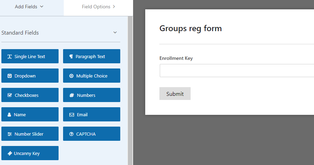Image resolution: width=314 pixels, height=165 pixels.
Task: Select the Groups reg form title
Action: (190, 28)
